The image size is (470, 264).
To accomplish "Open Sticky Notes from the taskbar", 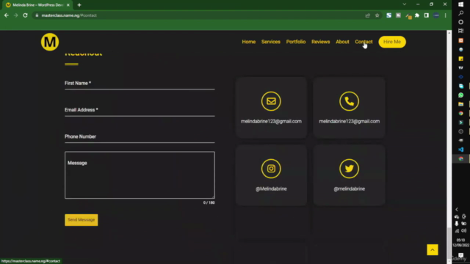I will [x=460, y=59].
